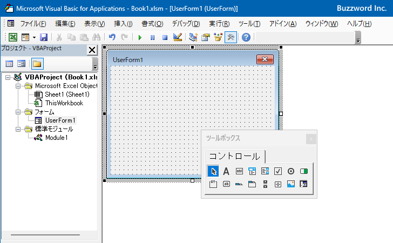393x243 pixels.
Task: Click the View Code icon in project pane
Action: (9, 64)
